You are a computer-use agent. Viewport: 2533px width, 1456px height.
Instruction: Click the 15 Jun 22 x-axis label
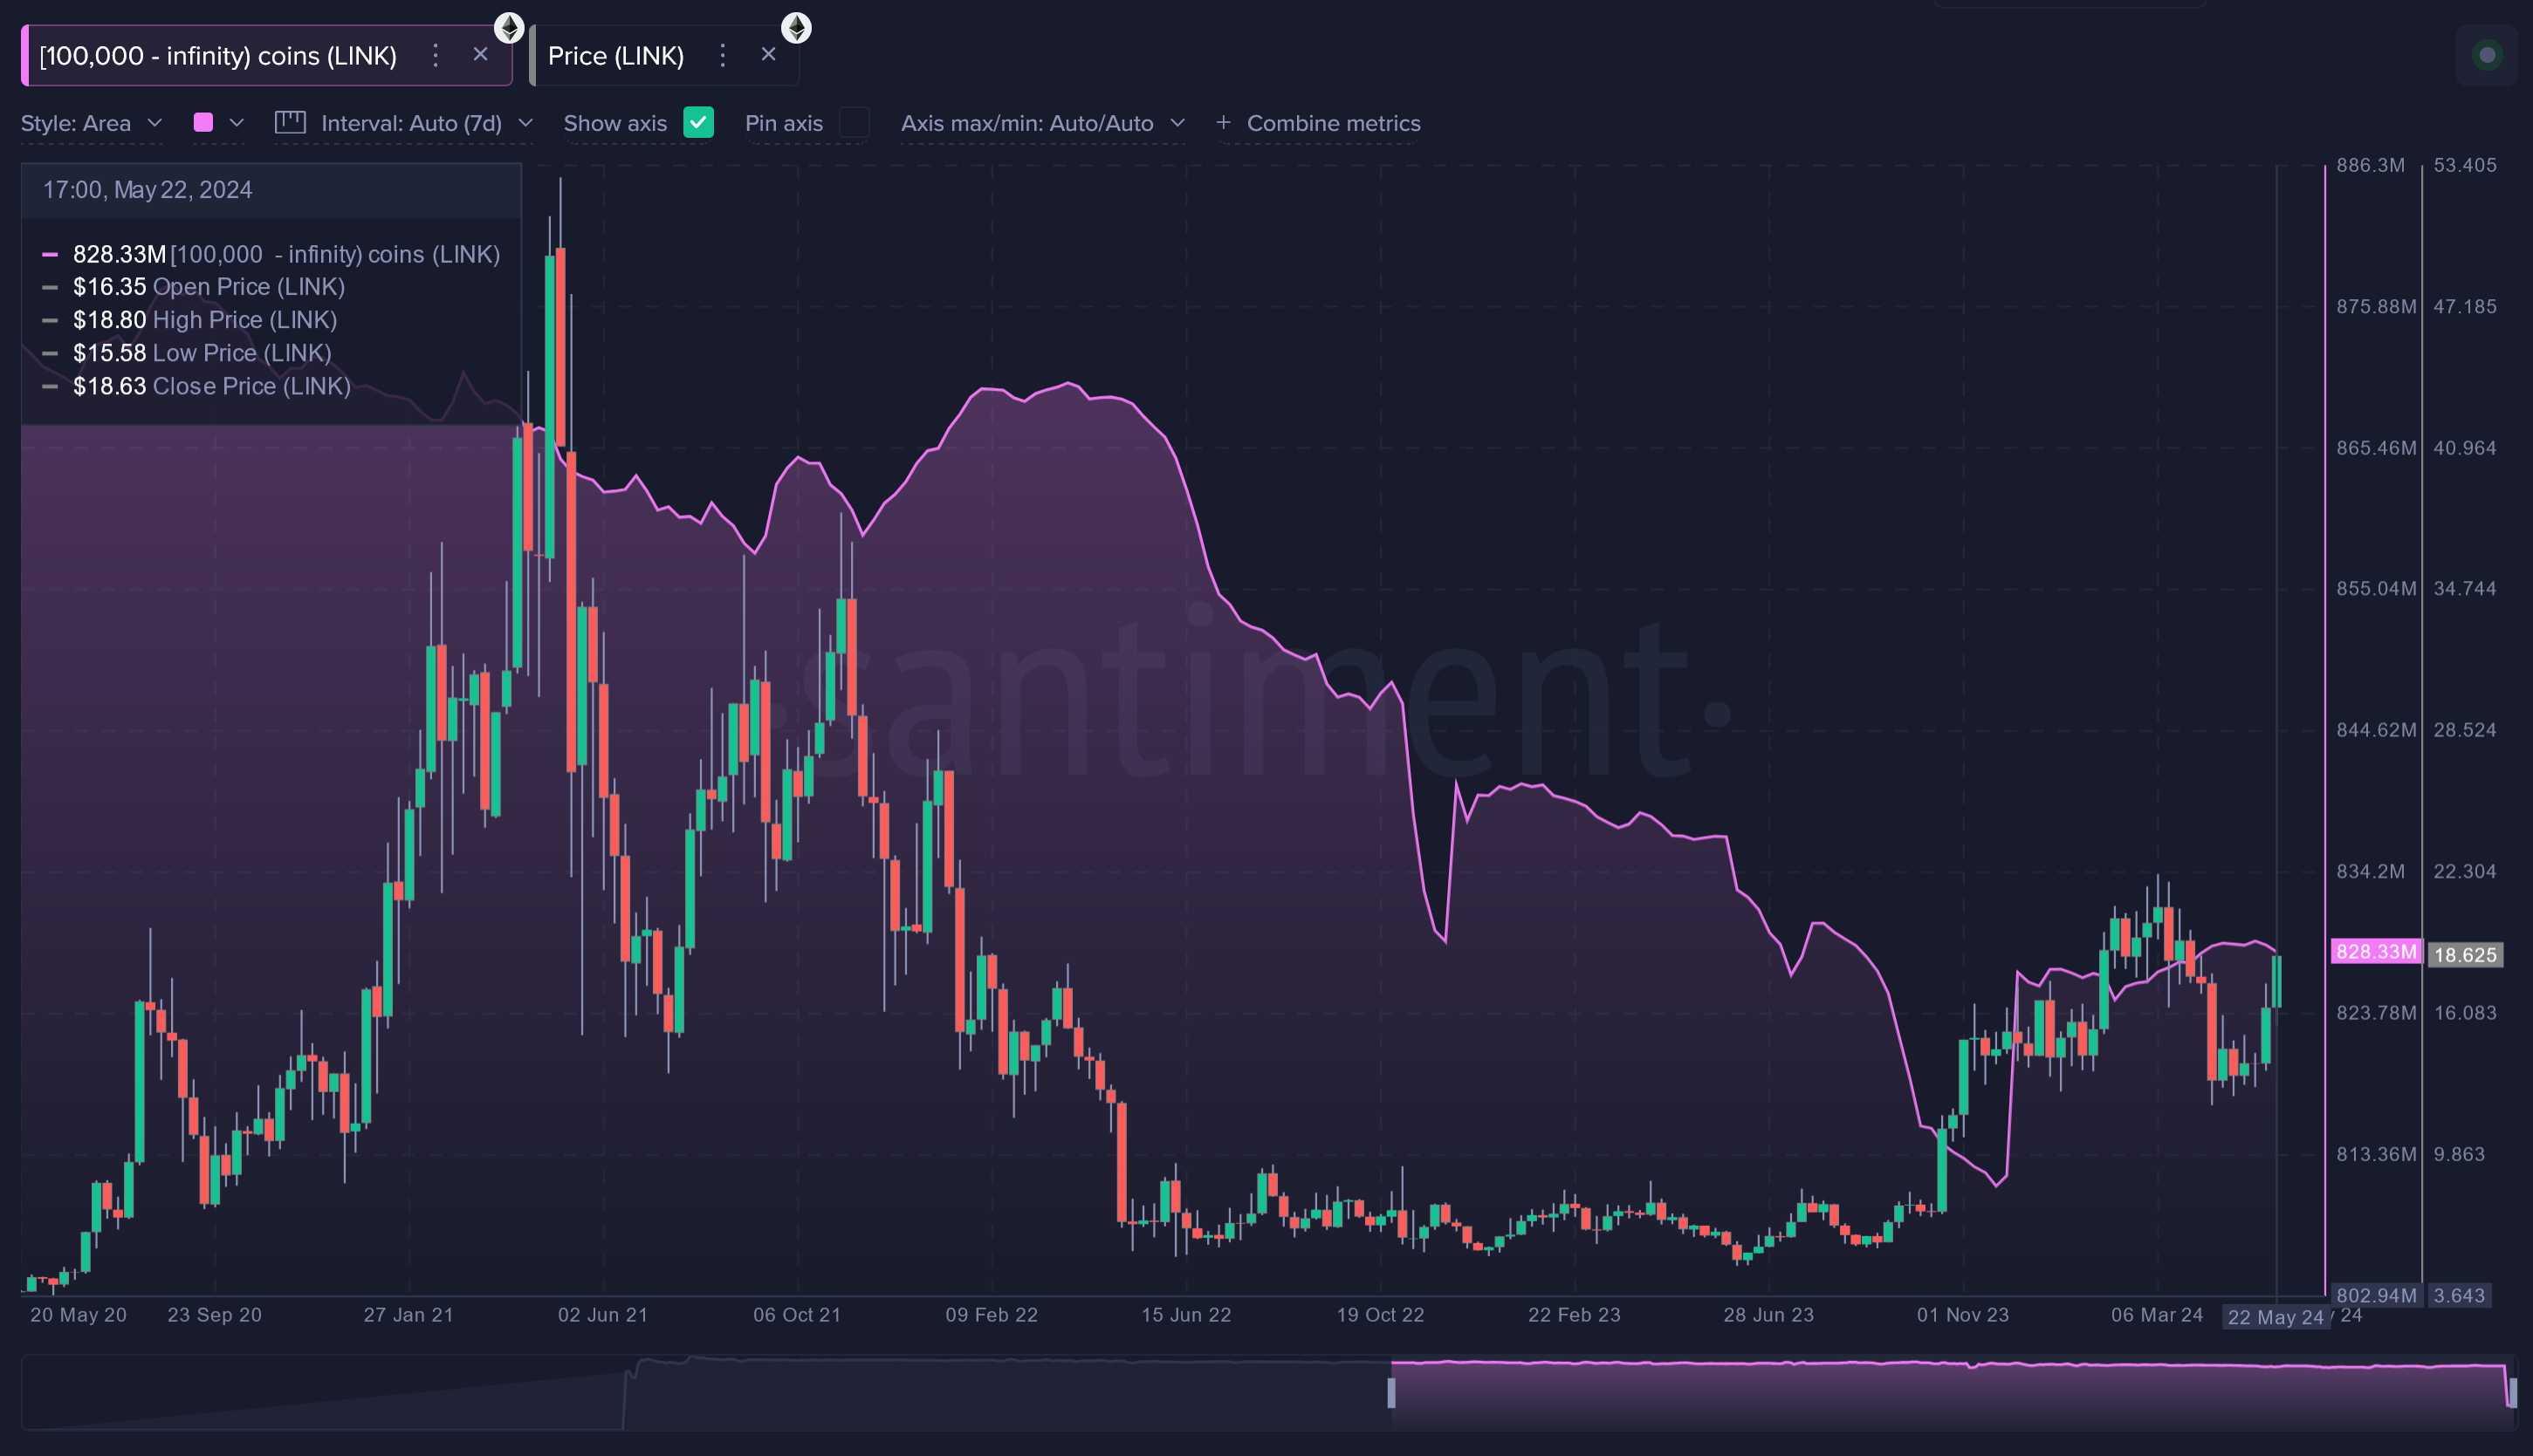tap(1185, 1315)
